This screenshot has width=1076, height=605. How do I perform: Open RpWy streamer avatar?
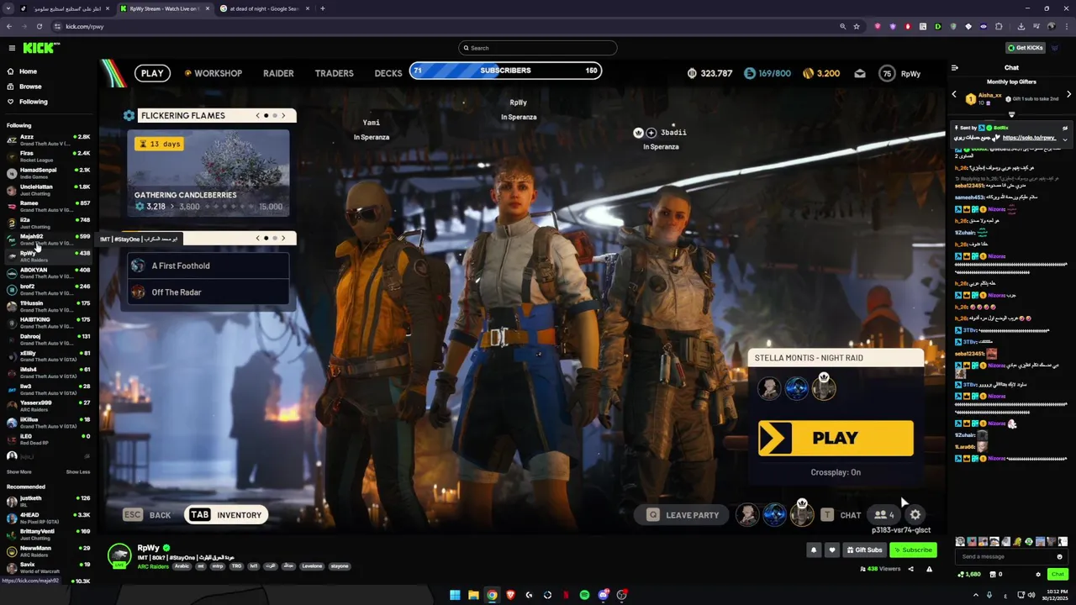click(119, 555)
